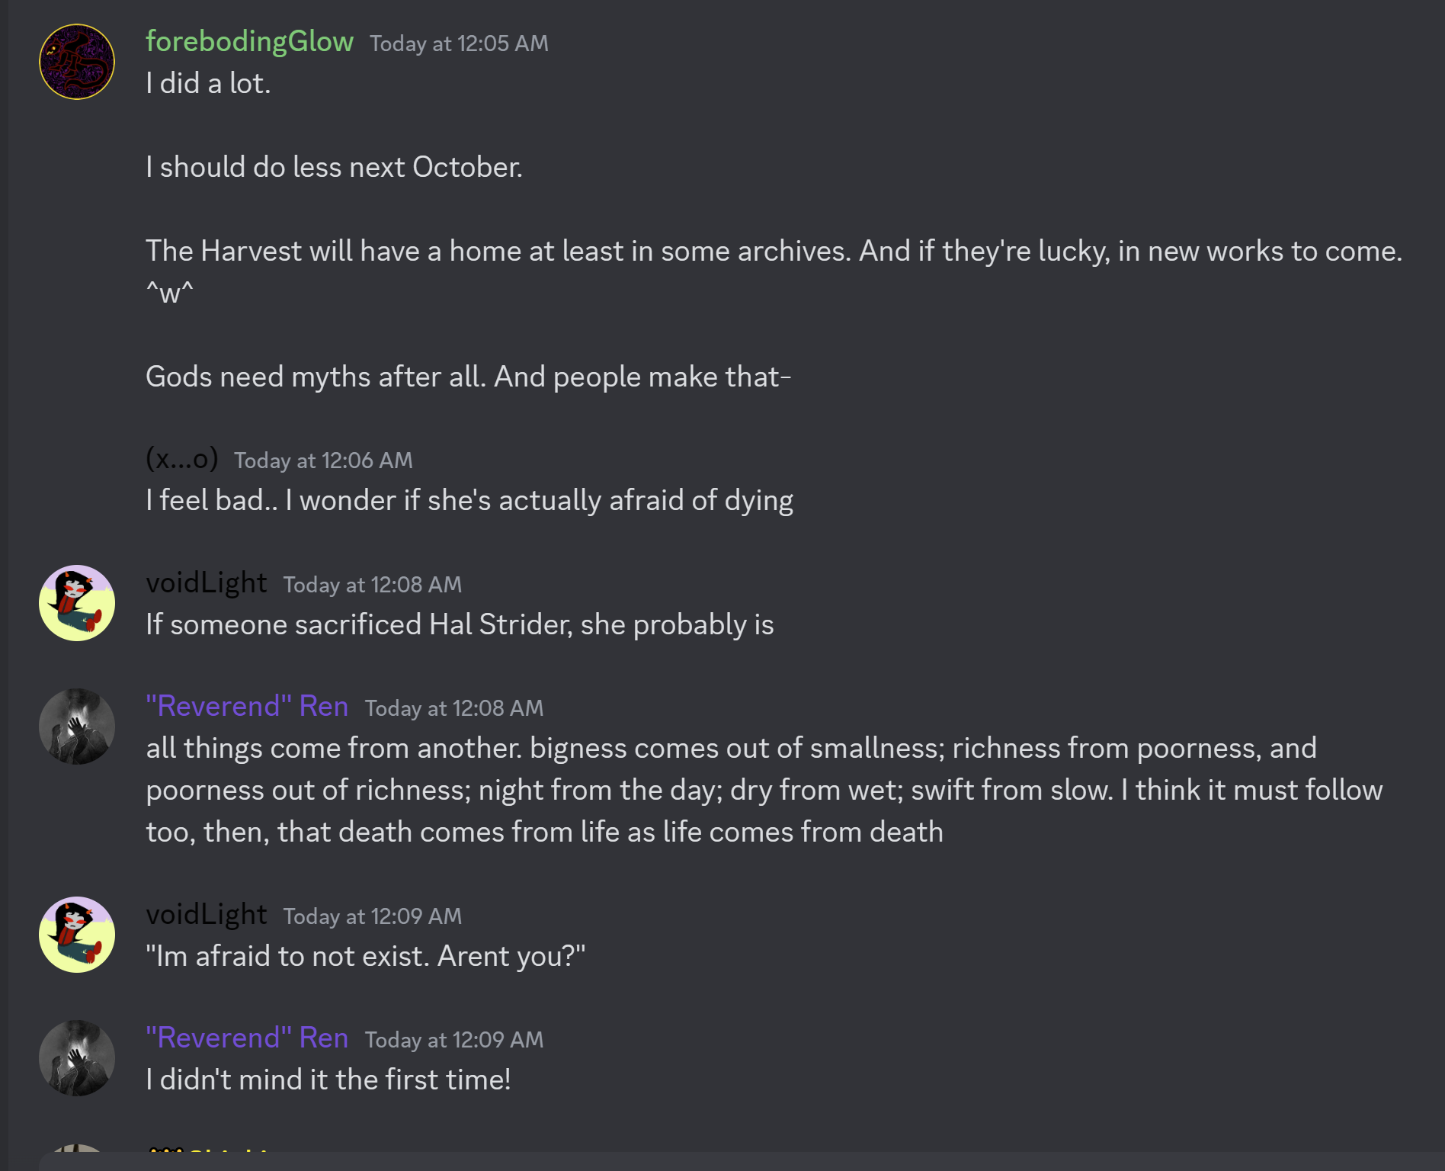The height and width of the screenshot is (1171, 1445).
Task: Open voidLight's avatar beside the 12:08 AM message
Action: [77, 603]
